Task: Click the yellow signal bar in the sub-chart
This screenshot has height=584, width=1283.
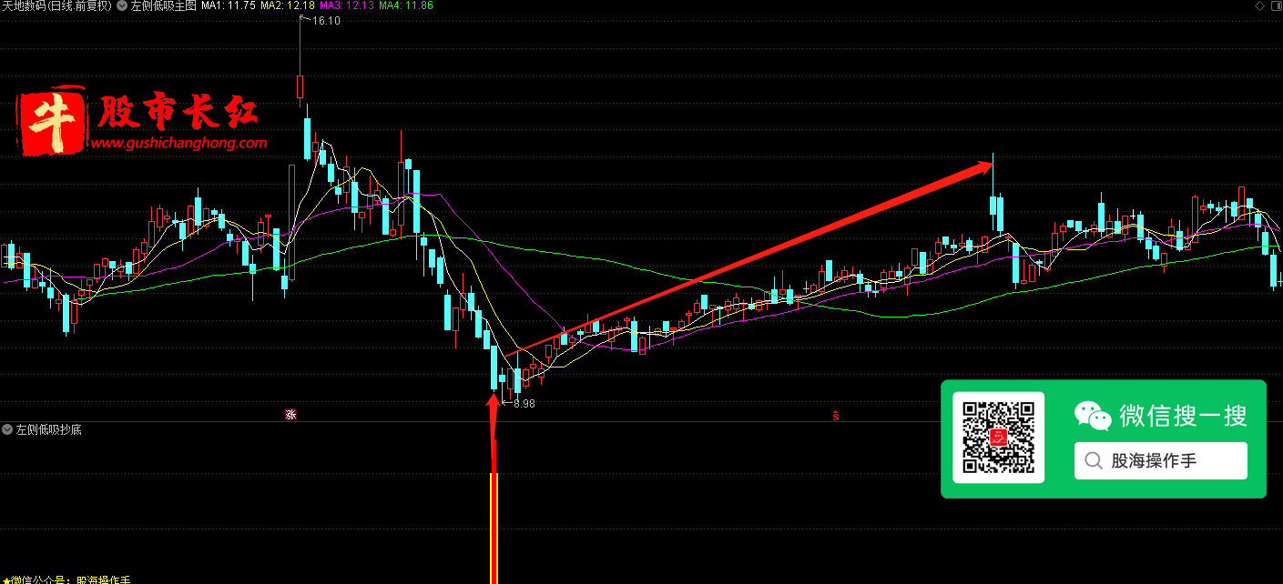Action: [x=494, y=528]
